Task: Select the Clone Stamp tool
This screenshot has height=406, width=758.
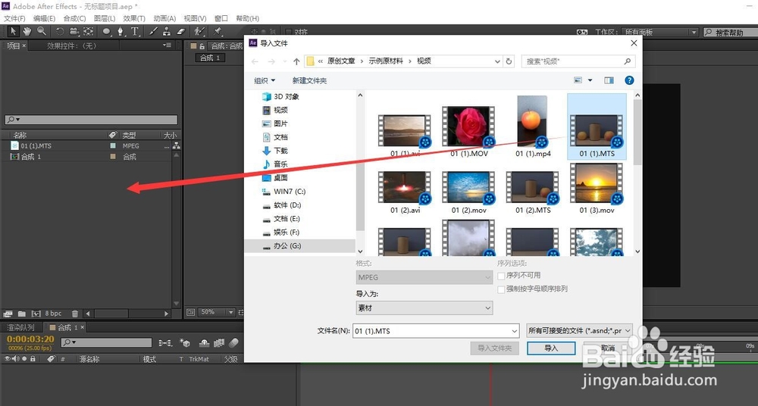Action: tap(166, 31)
